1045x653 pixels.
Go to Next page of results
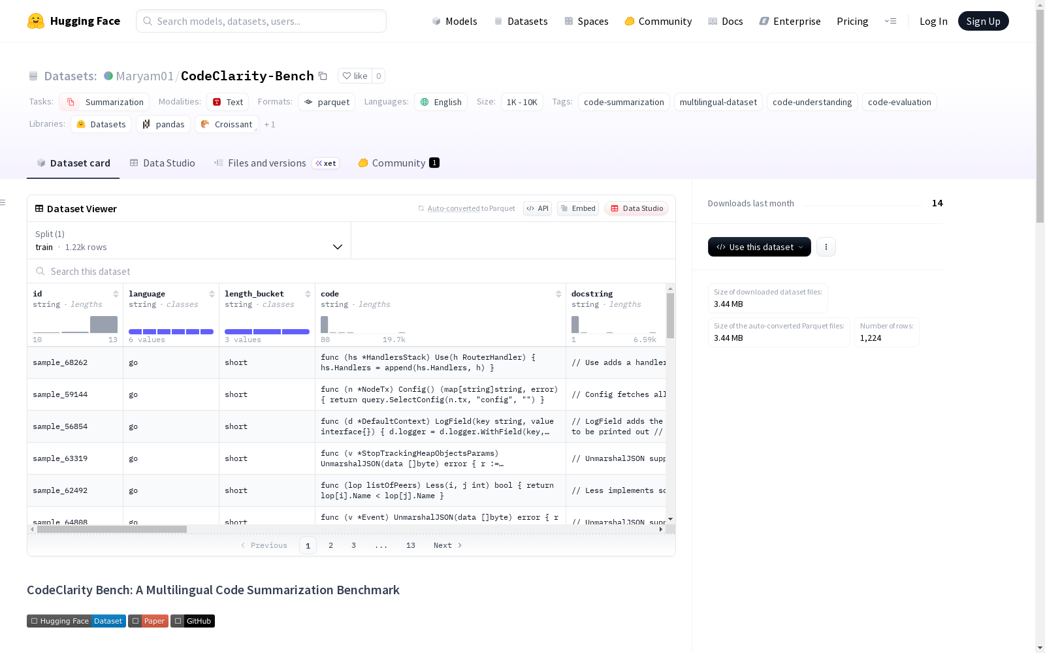448,545
